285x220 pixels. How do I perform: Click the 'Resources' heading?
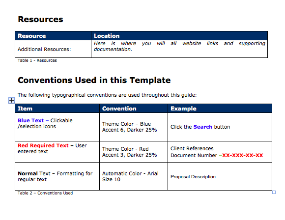tap(40, 19)
